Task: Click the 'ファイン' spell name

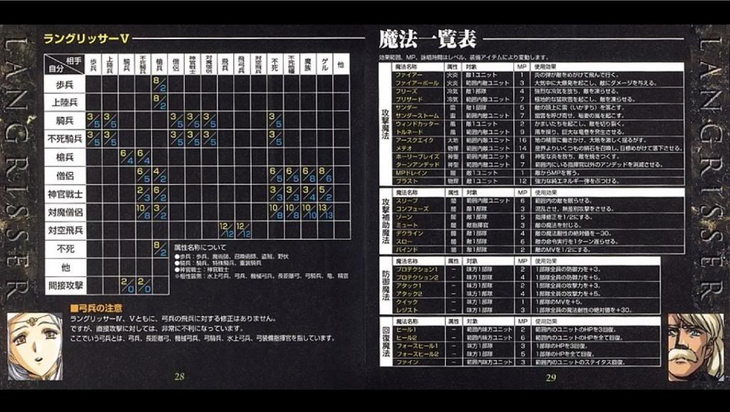Action: click(x=407, y=362)
